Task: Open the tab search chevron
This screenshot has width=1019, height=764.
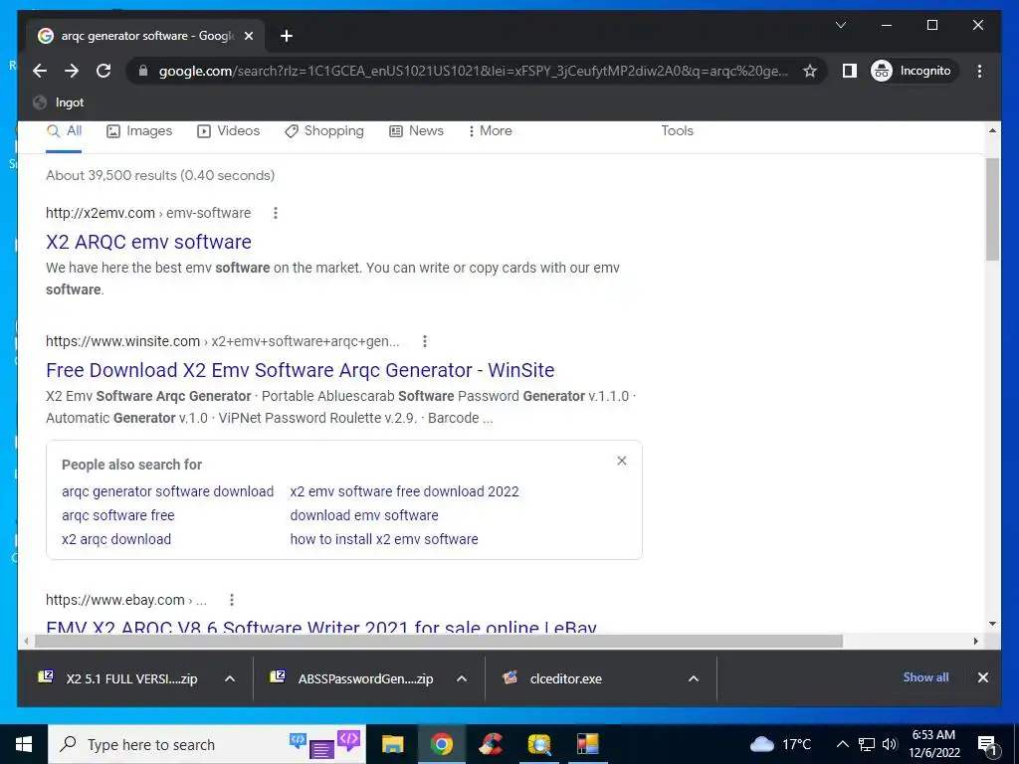Action: 840,25
